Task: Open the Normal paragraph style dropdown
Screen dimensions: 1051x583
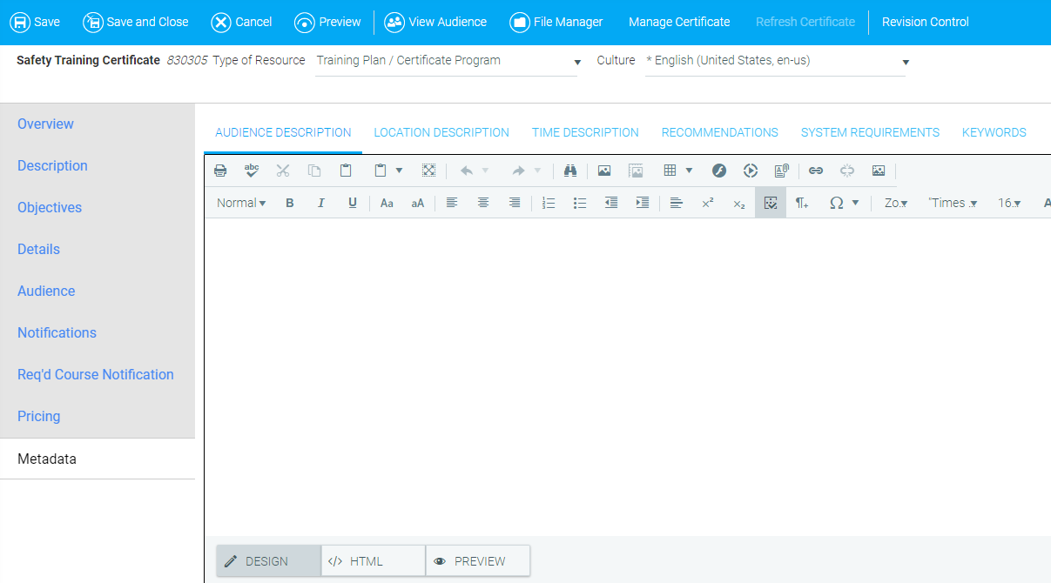Action: coord(241,203)
